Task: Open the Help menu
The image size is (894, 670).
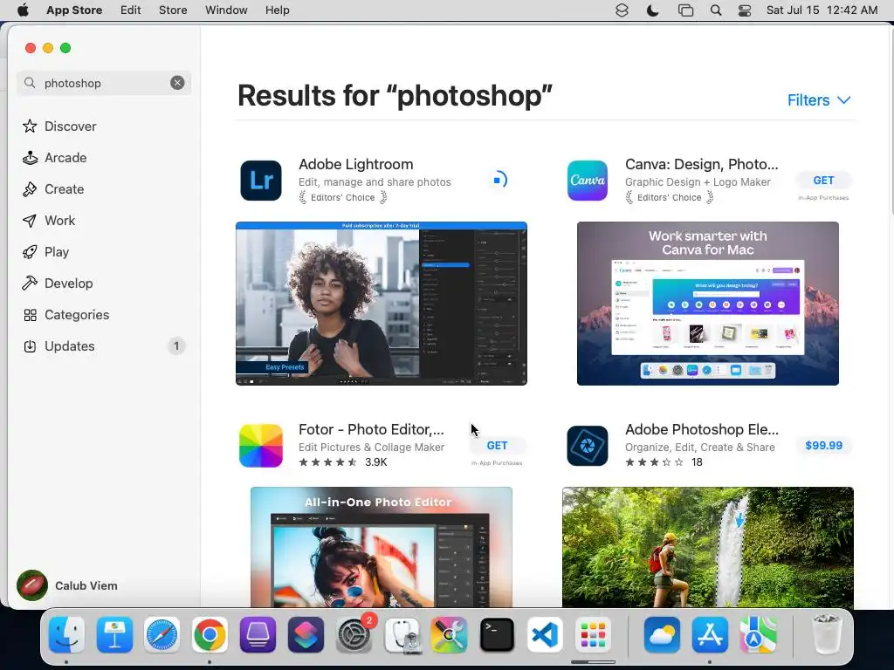Action: (x=277, y=10)
